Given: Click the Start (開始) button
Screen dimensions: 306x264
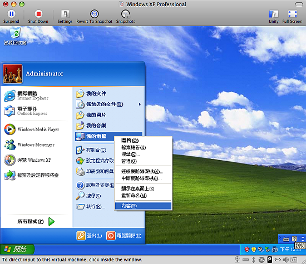Looking at the screenshot, I should click(x=17, y=249).
